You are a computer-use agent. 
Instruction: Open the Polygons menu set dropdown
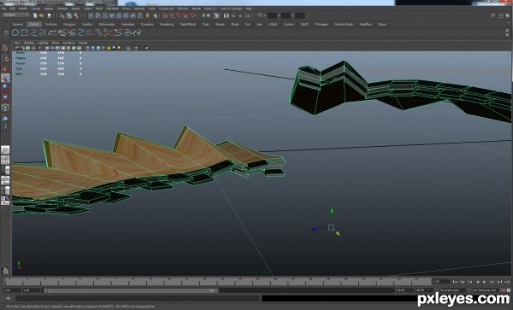(15, 15)
